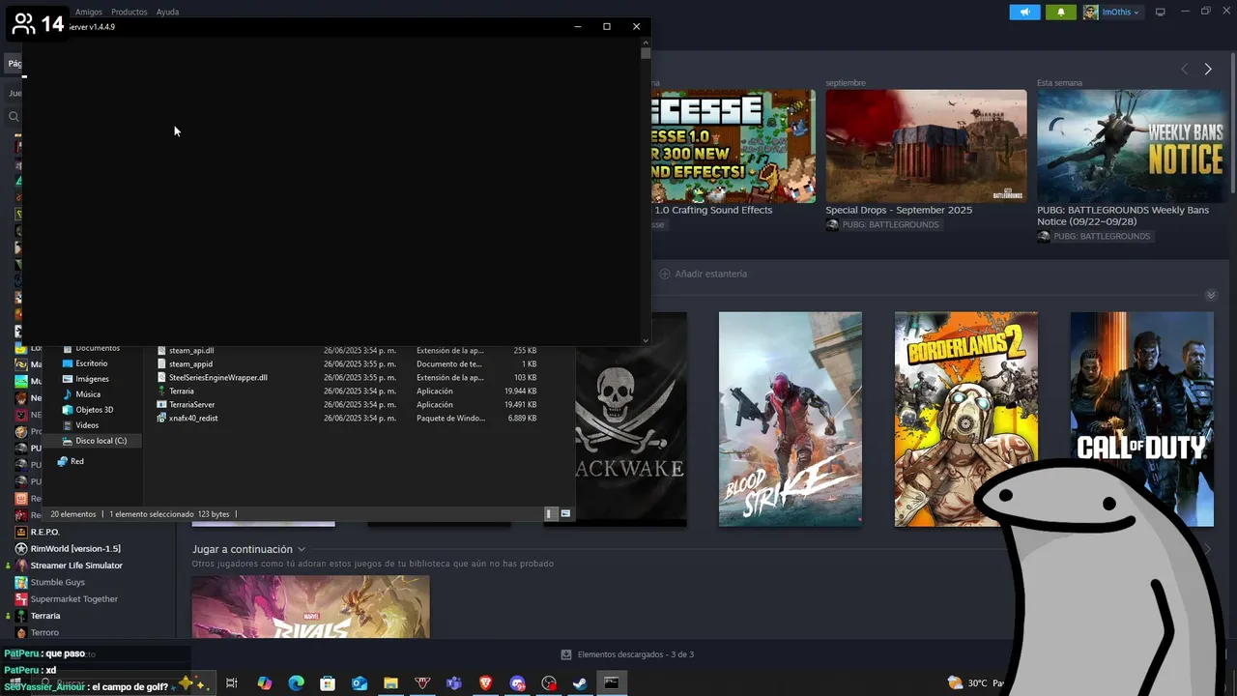This screenshot has width=1237, height=696.
Task: Collapse the shelf with the chevron icon
Action: tap(1211, 295)
